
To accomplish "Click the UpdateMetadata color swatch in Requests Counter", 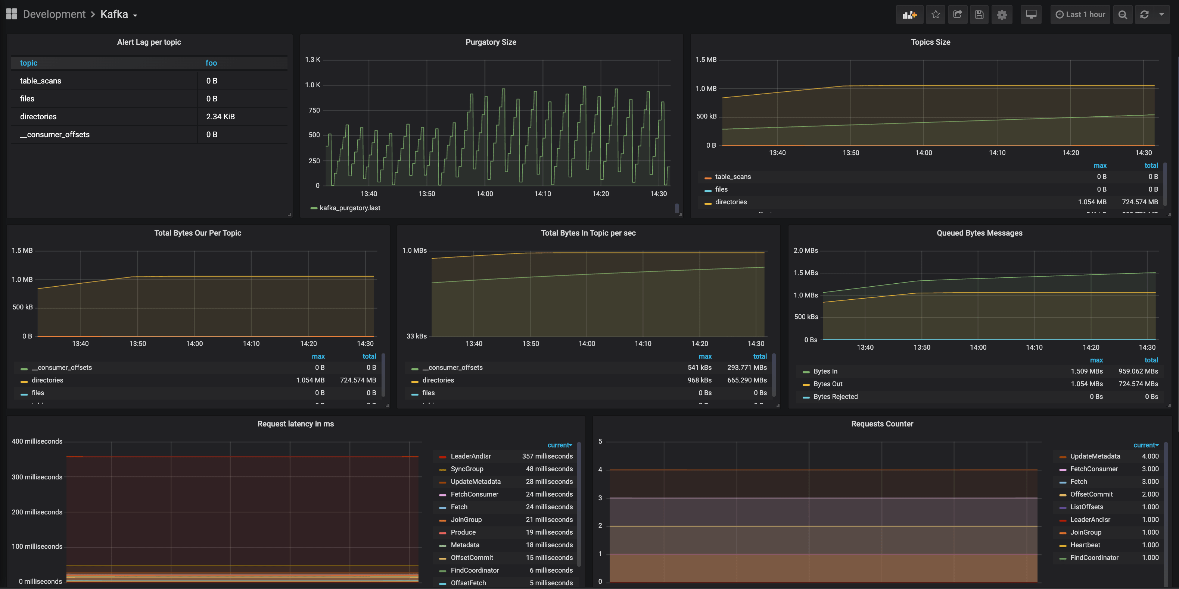I will 1063,457.
